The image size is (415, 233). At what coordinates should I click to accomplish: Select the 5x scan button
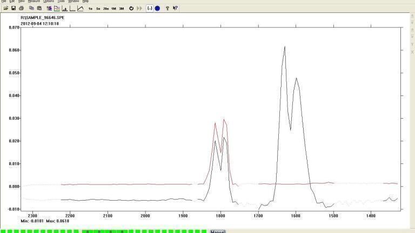[98, 9]
